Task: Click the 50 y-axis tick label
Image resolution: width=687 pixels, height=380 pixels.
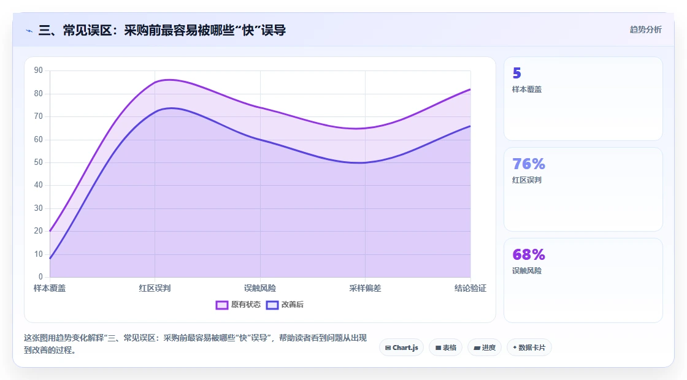Action: pyautogui.click(x=39, y=162)
